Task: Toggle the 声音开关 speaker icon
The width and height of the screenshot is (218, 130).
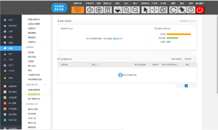Action: pos(90,10)
